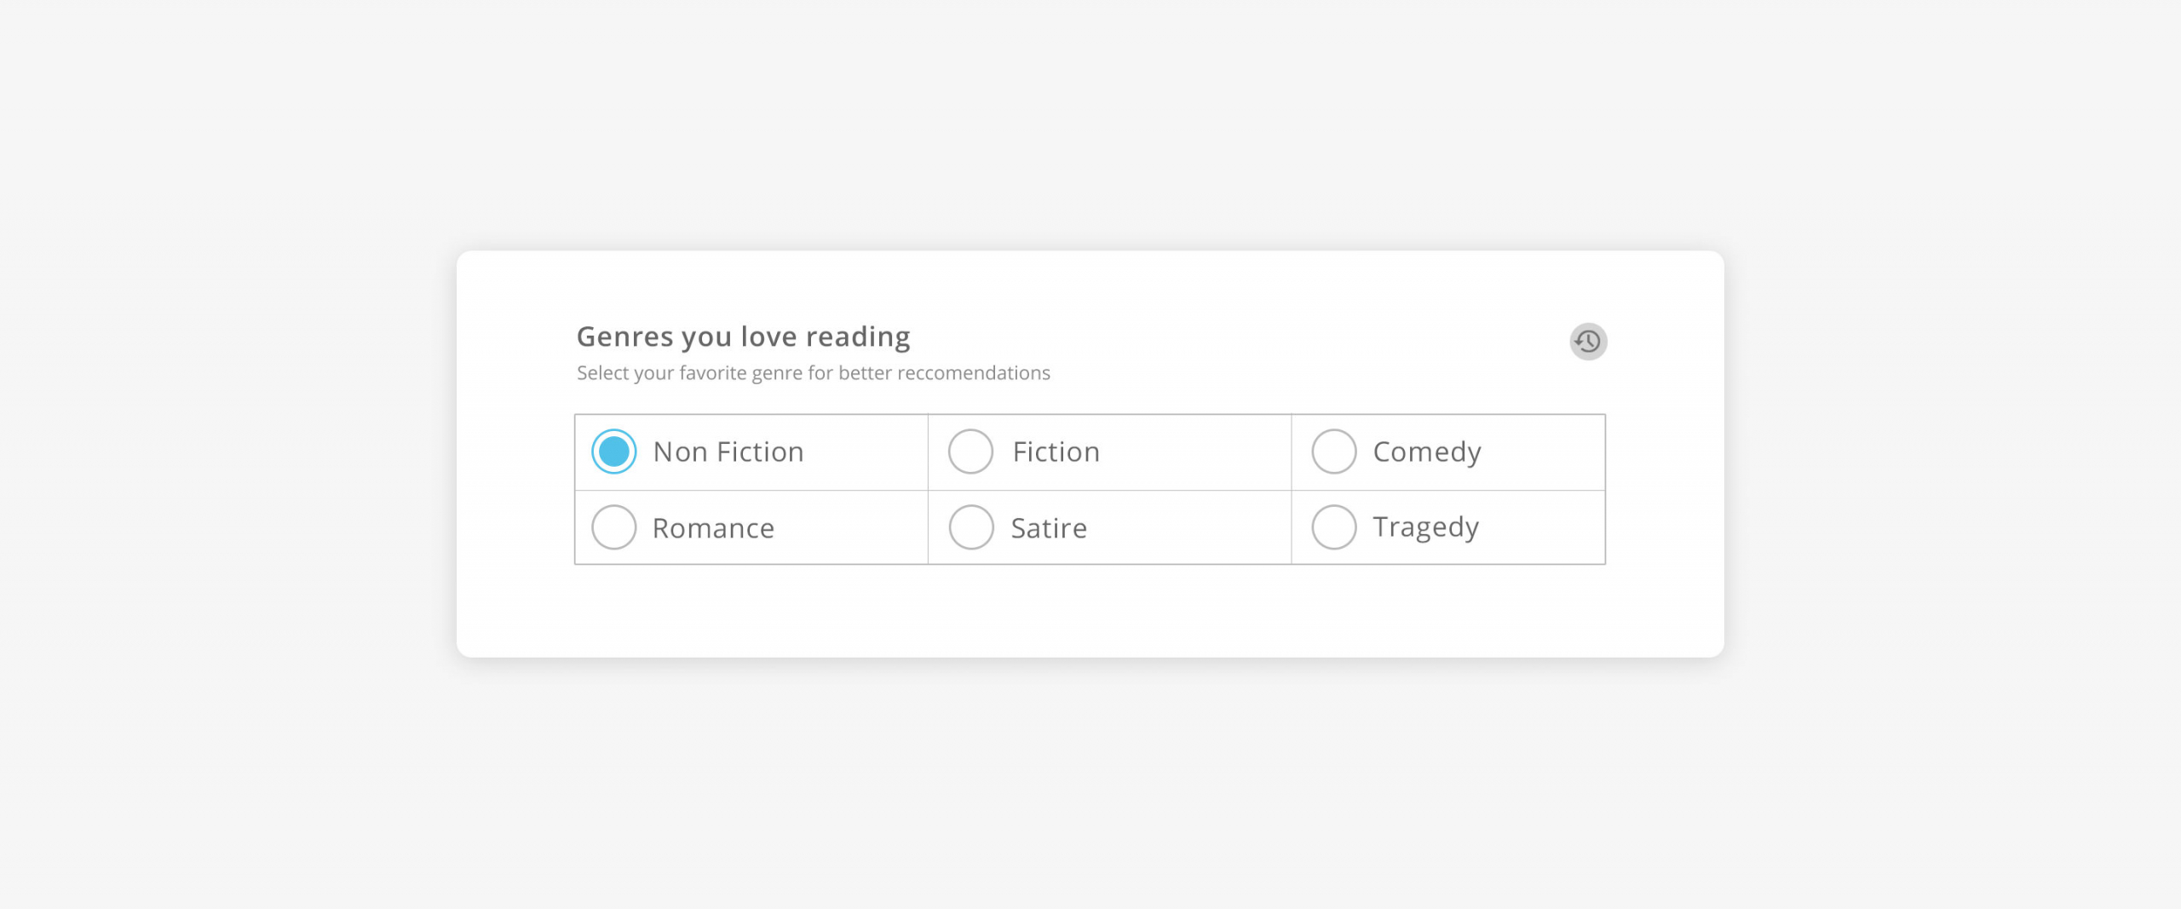The height and width of the screenshot is (909, 2181).
Task: Click the 'Comedy' label text
Action: [1427, 452]
